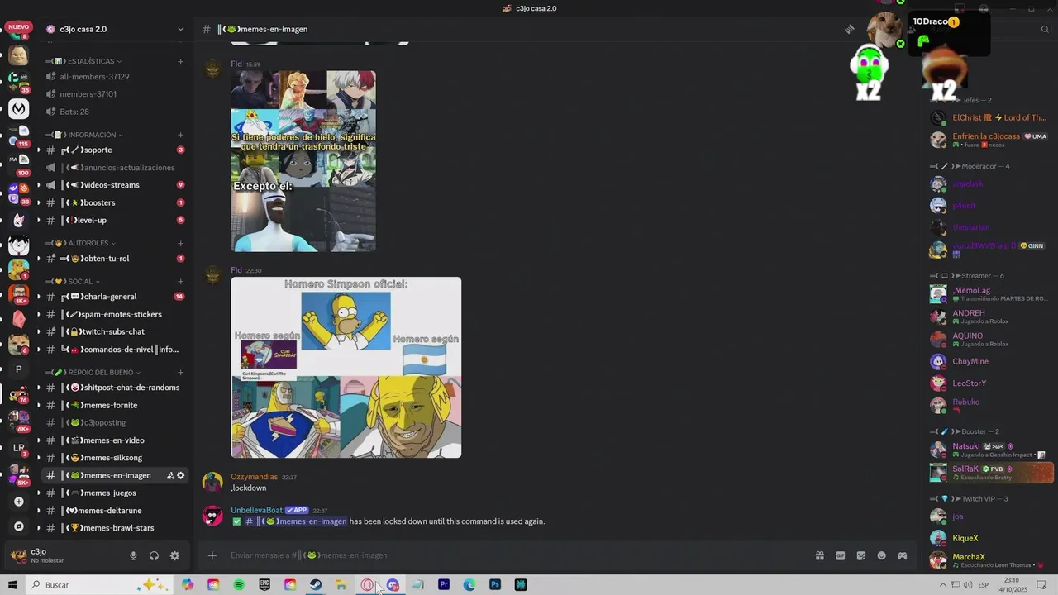This screenshot has height=595, width=1058.
Task: Open the level-up channel
Action: point(115,220)
